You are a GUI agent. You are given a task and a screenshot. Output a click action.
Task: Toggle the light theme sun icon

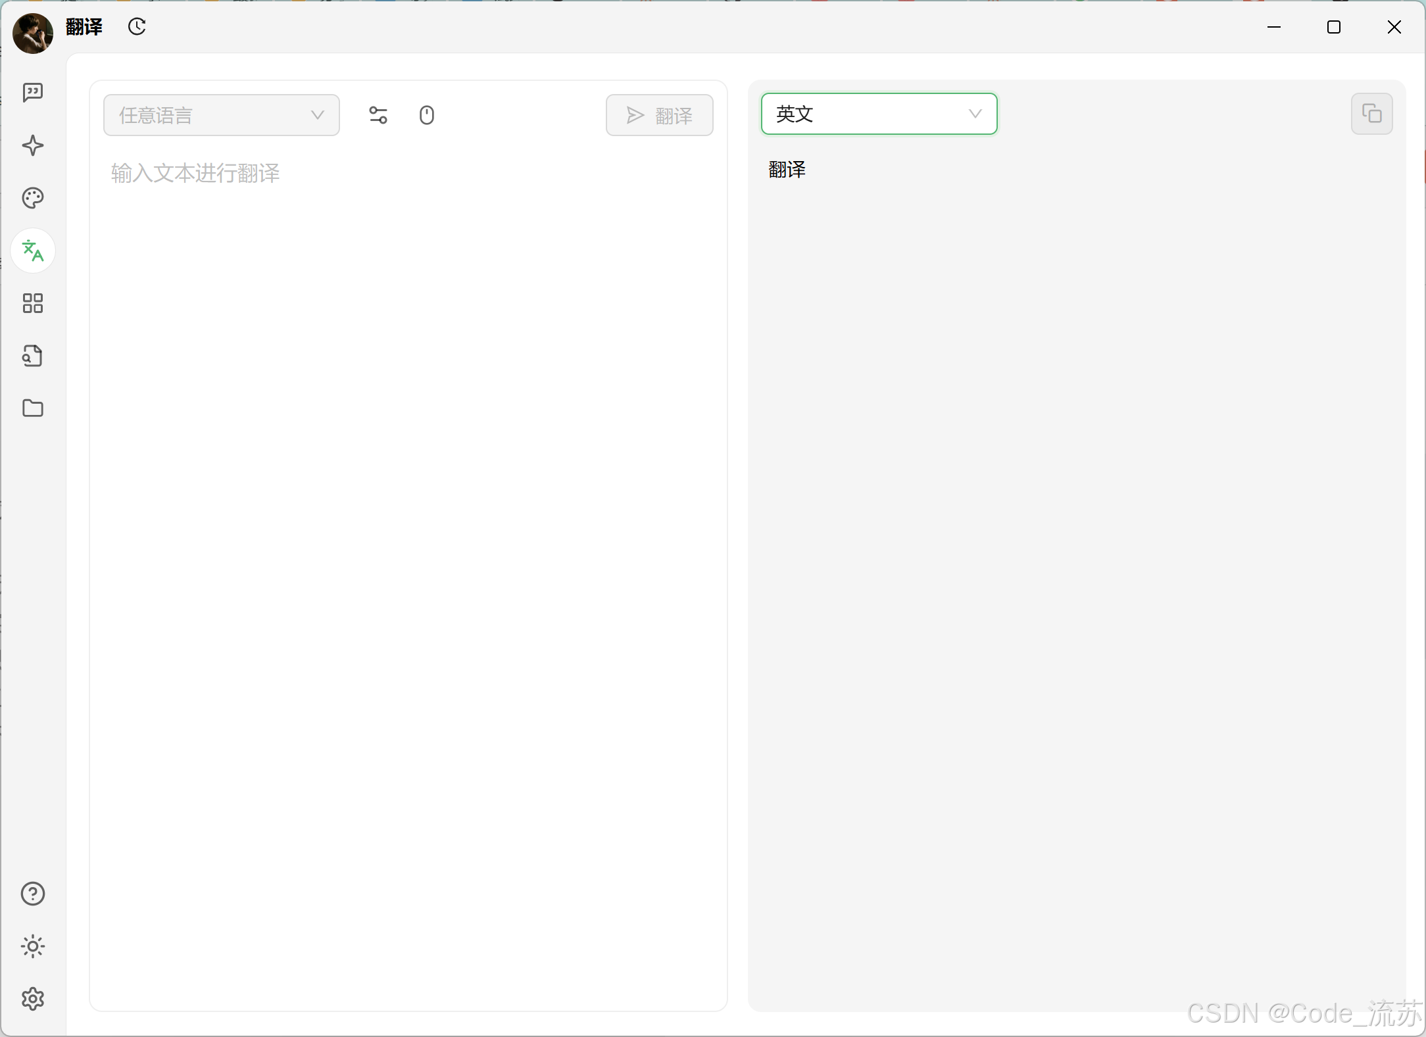(32, 946)
